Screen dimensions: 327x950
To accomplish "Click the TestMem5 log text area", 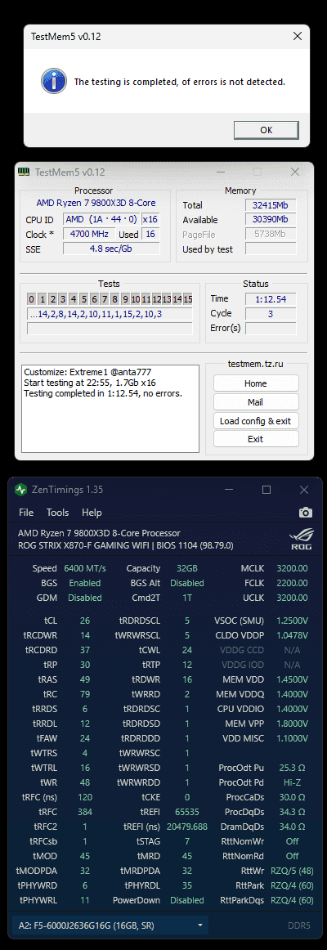I will pyautogui.click(x=110, y=408).
